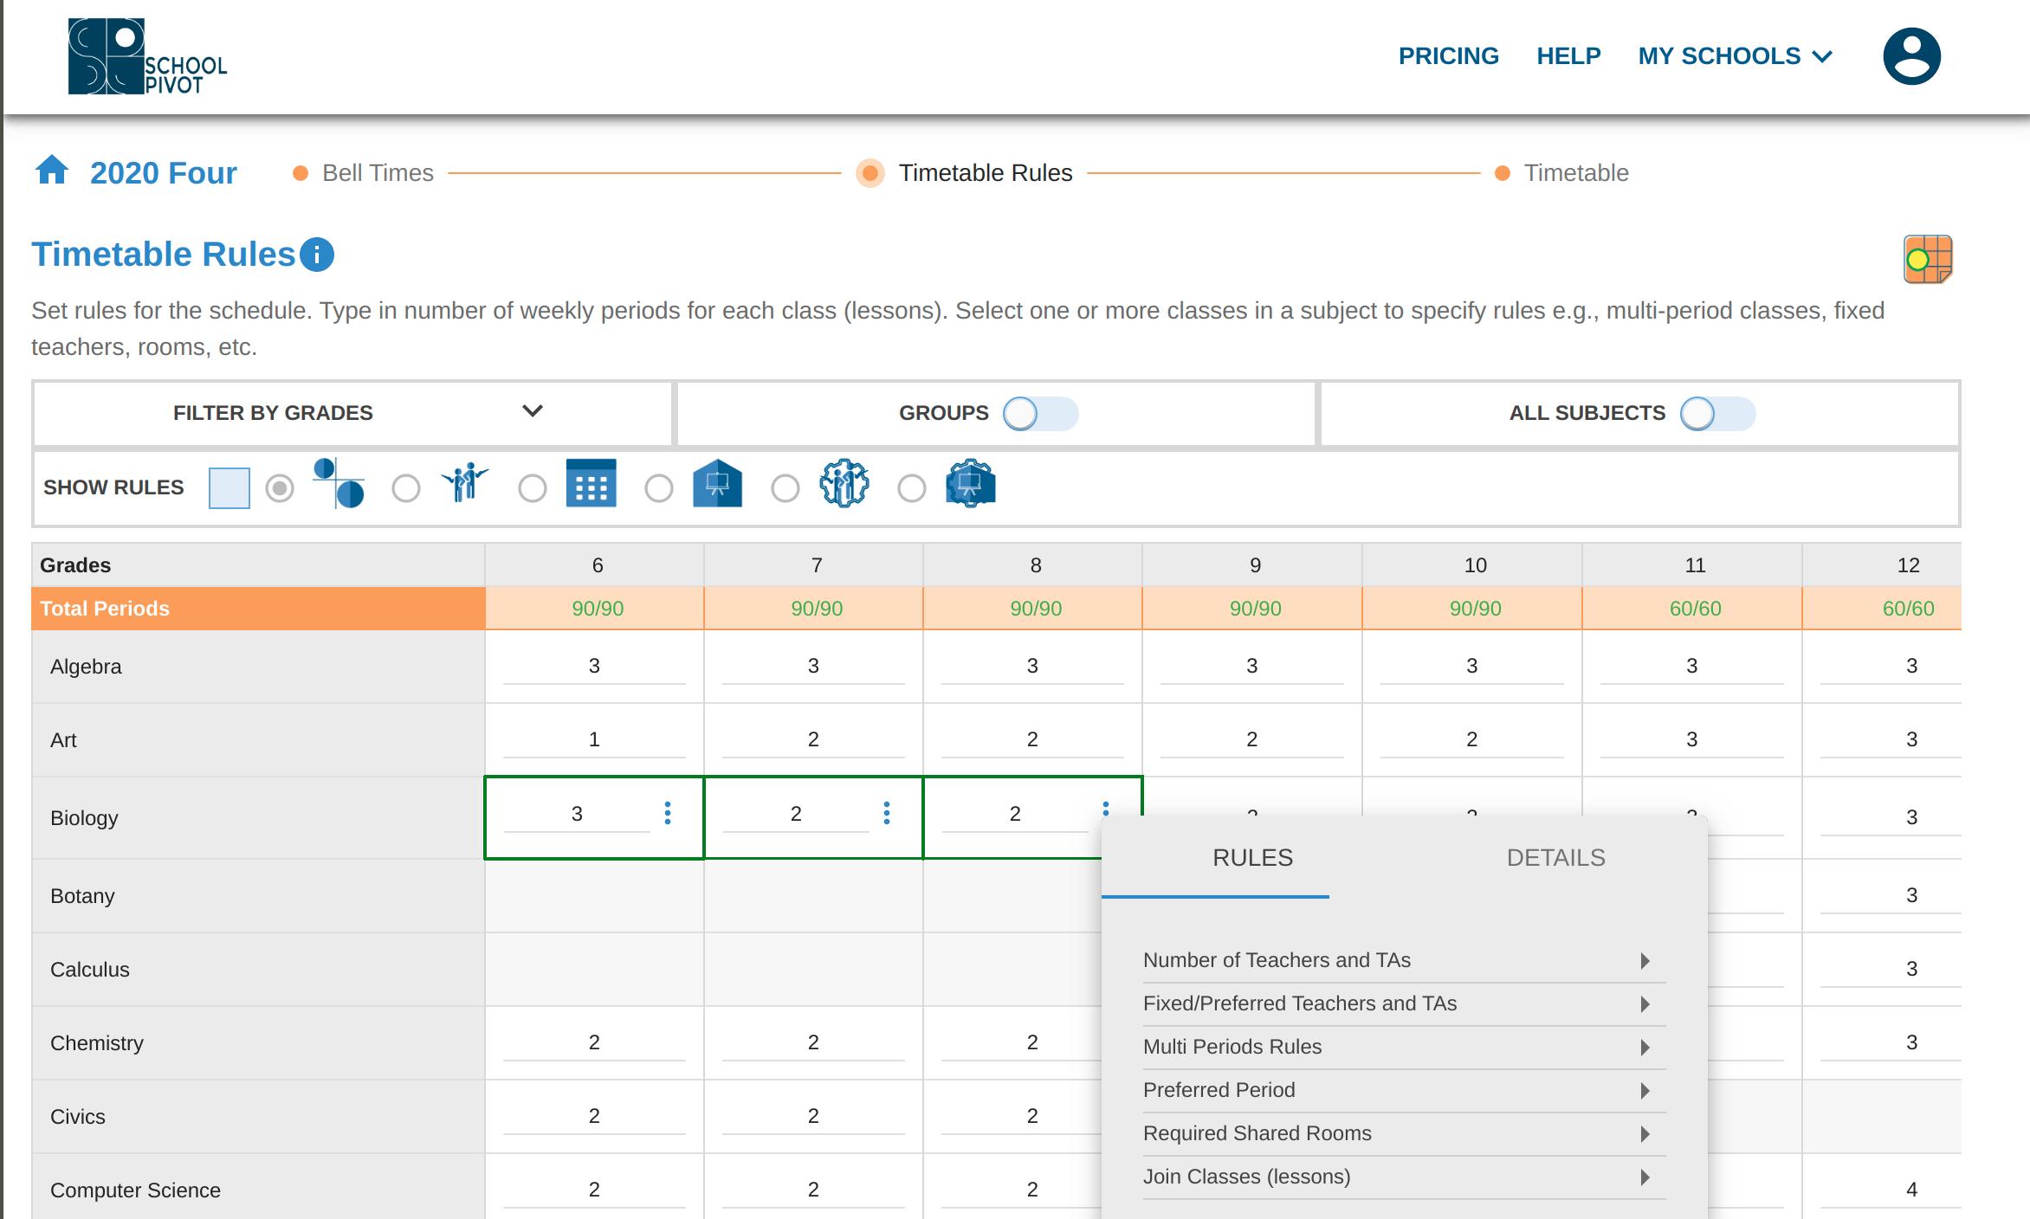Go to home via house icon
This screenshot has height=1219, width=2030.
(52, 171)
